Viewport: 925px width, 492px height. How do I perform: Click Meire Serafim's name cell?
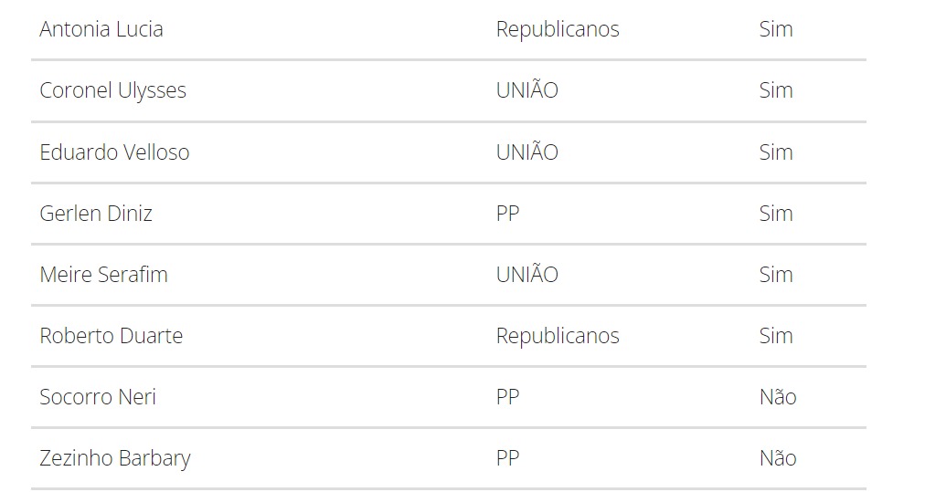104,275
